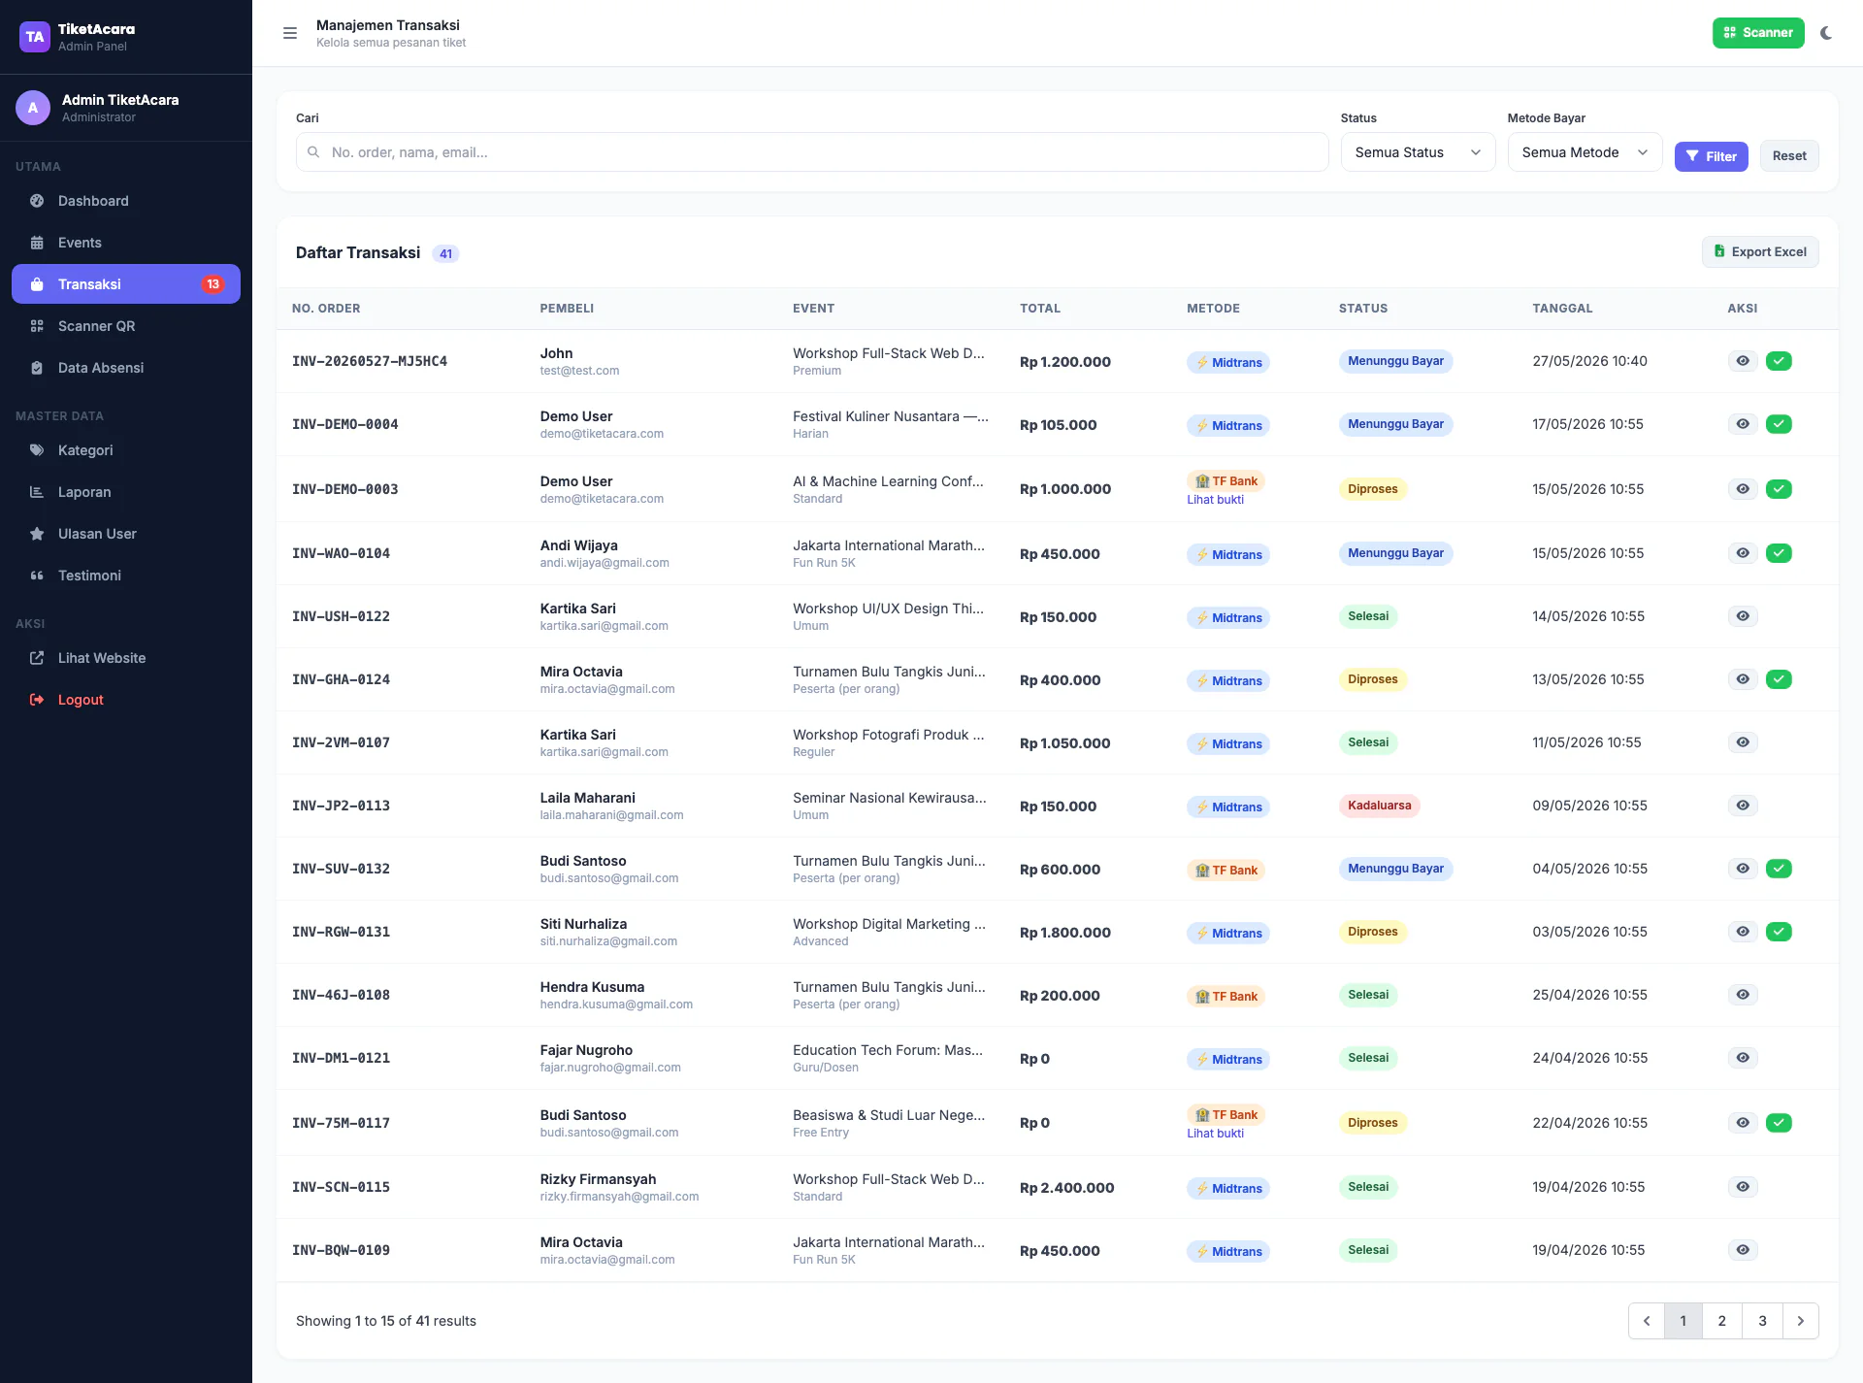This screenshot has height=1383, width=1863.
Task: Confirm order INV-GHA-0124 green check
Action: point(1779,679)
